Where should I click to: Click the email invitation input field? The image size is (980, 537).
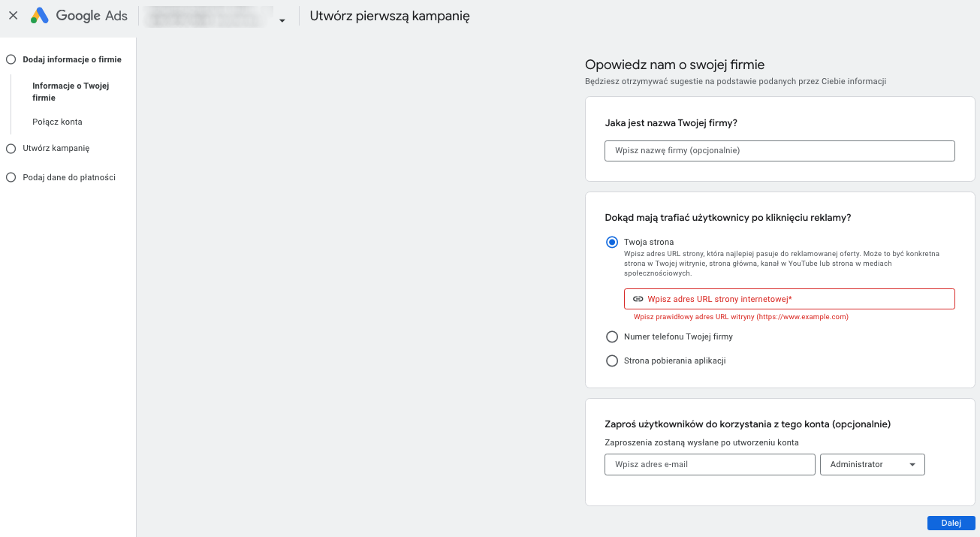pyautogui.click(x=709, y=464)
